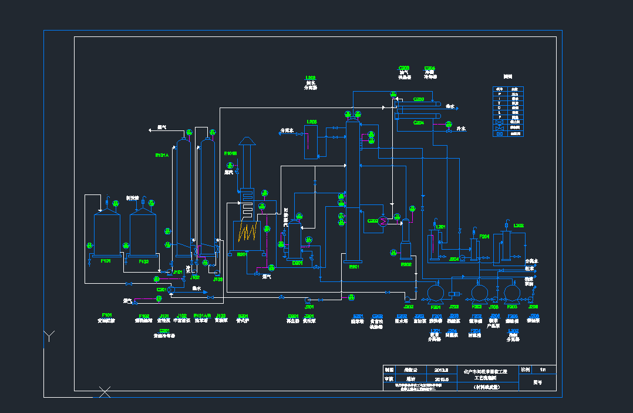This screenshot has width=633, height=413.
Task: Click the F201 horizontal round tank
Action: (436, 292)
